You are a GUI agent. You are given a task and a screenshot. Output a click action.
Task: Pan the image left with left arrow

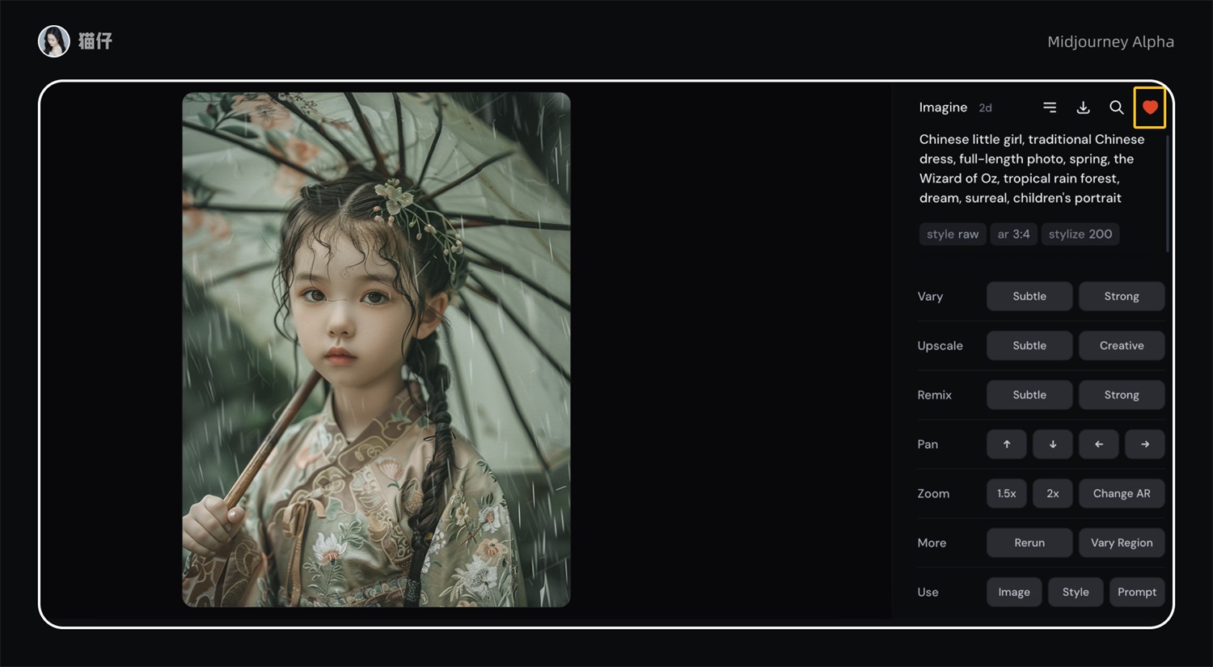point(1098,444)
